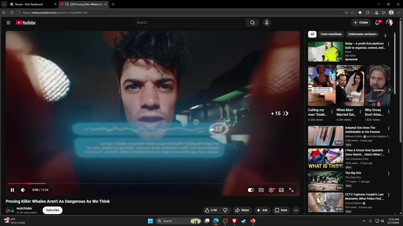Open CCTV Captures Couple's video title
The image size is (403, 226).
coord(364,196)
